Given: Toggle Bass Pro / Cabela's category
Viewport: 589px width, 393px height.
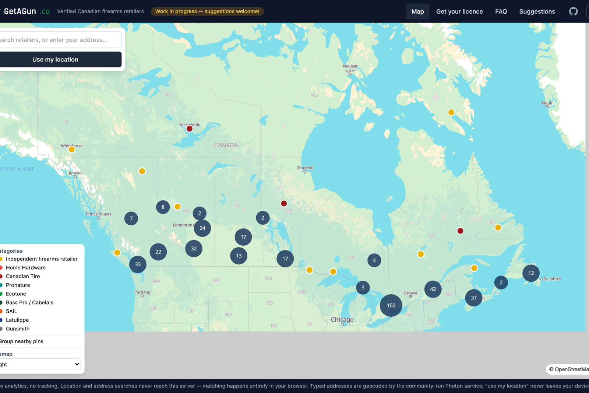Looking at the screenshot, I should 27,302.
